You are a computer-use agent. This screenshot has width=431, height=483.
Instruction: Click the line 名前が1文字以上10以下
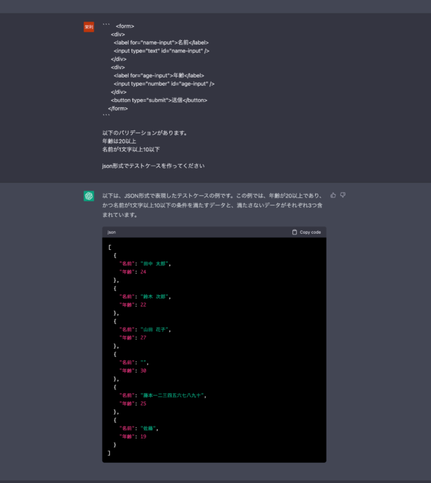tap(131, 150)
